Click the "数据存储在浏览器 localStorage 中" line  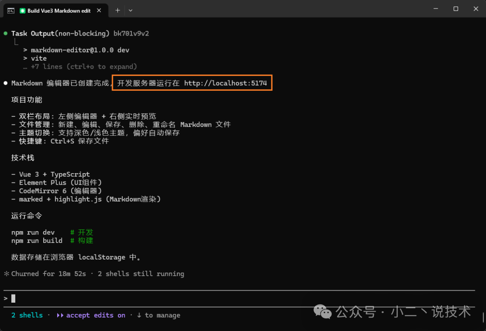click(76, 257)
